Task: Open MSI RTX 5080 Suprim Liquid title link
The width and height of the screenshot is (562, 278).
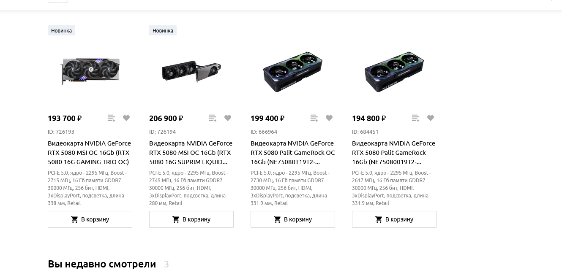Action: click(191, 153)
